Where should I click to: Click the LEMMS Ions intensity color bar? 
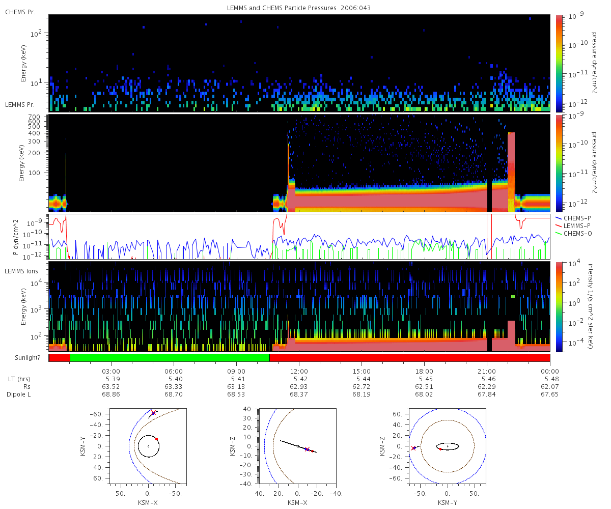(559, 306)
